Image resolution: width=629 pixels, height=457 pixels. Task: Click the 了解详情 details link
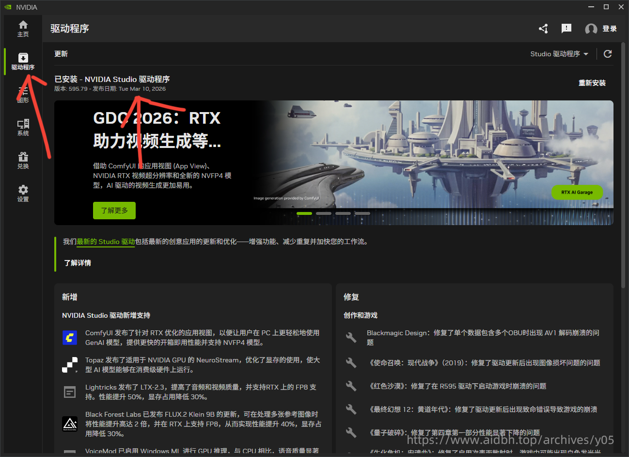point(78,263)
